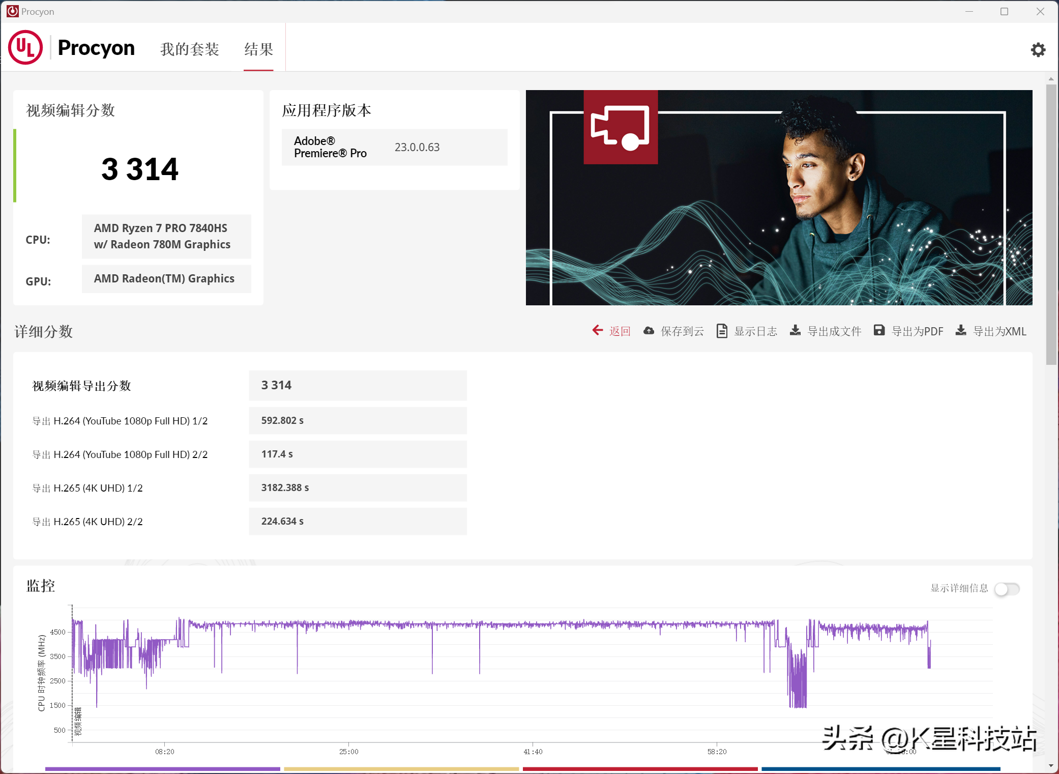Click the export to file download icon
1059x774 pixels.
coord(795,331)
